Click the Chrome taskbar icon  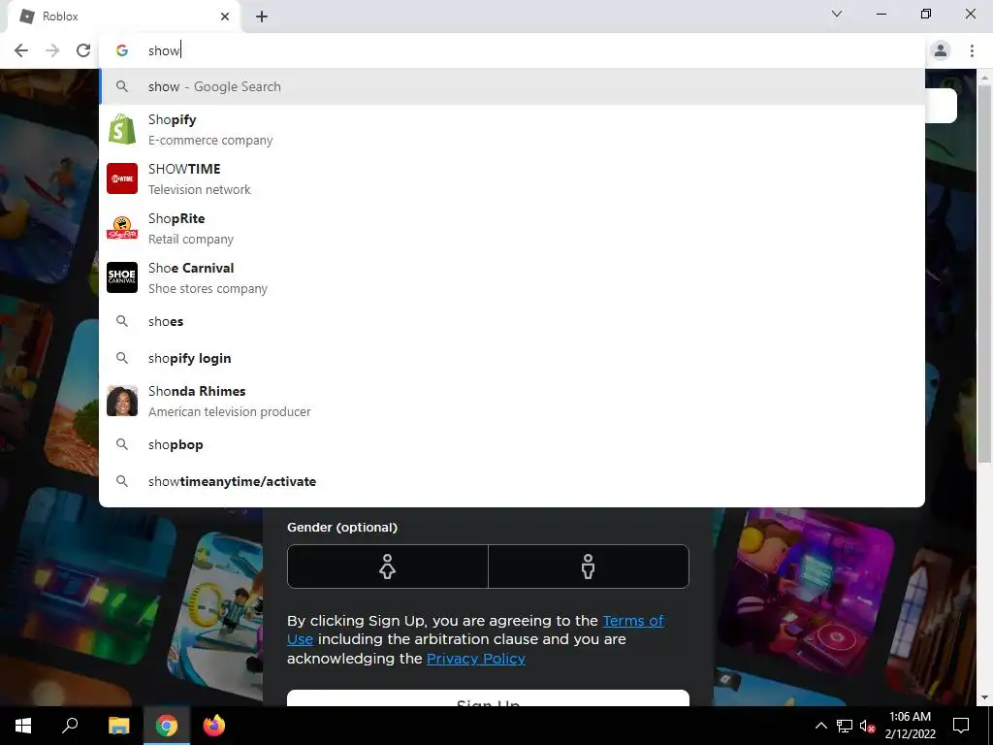pos(167,726)
